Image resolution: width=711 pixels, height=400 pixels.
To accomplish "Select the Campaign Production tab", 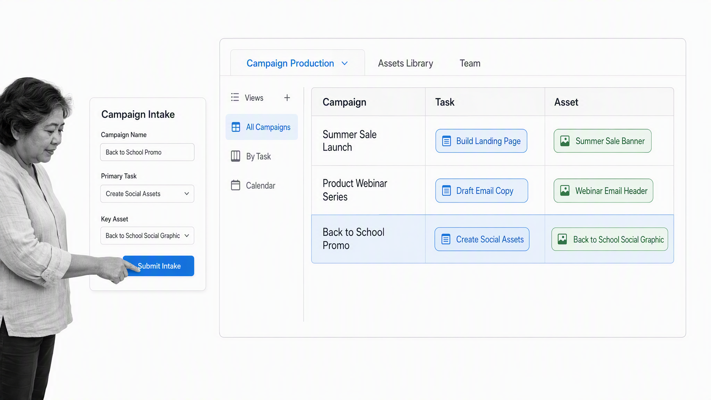I will (297, 63).
